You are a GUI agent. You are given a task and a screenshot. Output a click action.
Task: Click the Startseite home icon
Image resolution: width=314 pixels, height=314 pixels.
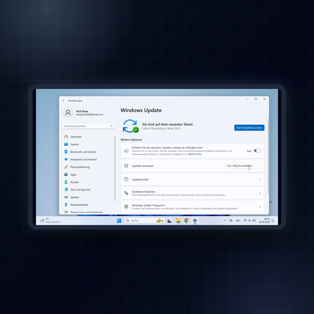(66, 137)
